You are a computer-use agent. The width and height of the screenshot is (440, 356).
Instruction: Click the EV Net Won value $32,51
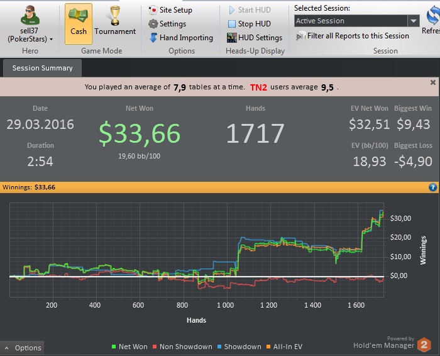click(x=370, y=125)
